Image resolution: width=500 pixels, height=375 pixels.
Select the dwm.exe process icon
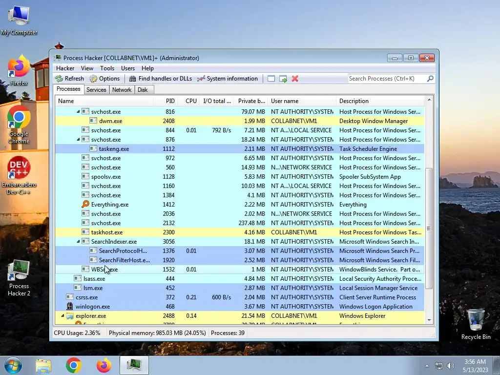[x=93, y=121]
